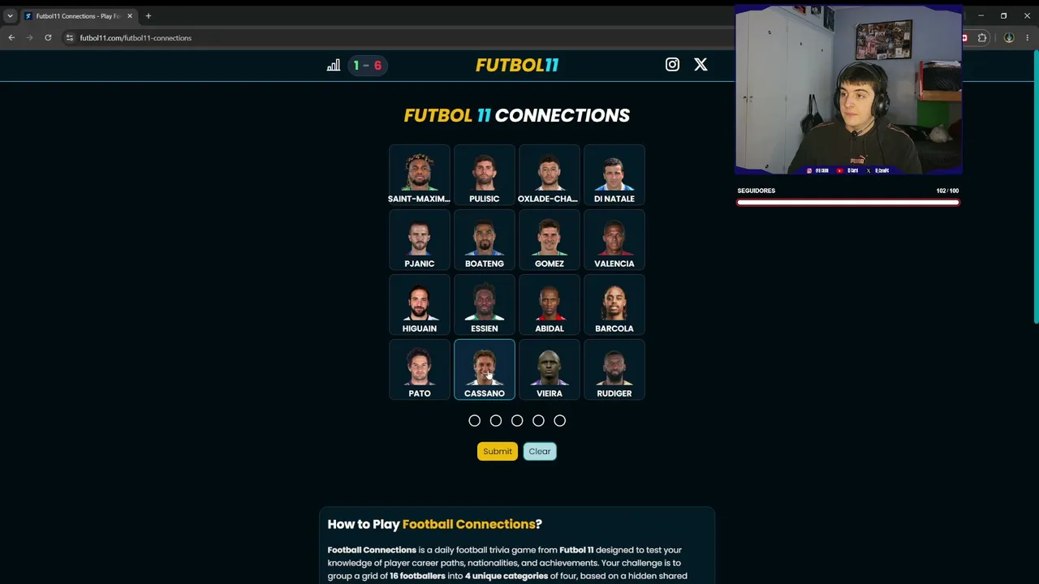1039x584 pixels.
Task: Minimize the Chrome window
Action: click(x=981, y=15)
